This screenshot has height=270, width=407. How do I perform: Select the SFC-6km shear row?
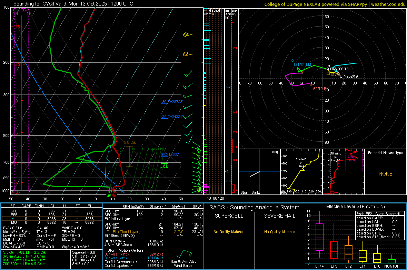pyautogui.click(x=154, y=224)
